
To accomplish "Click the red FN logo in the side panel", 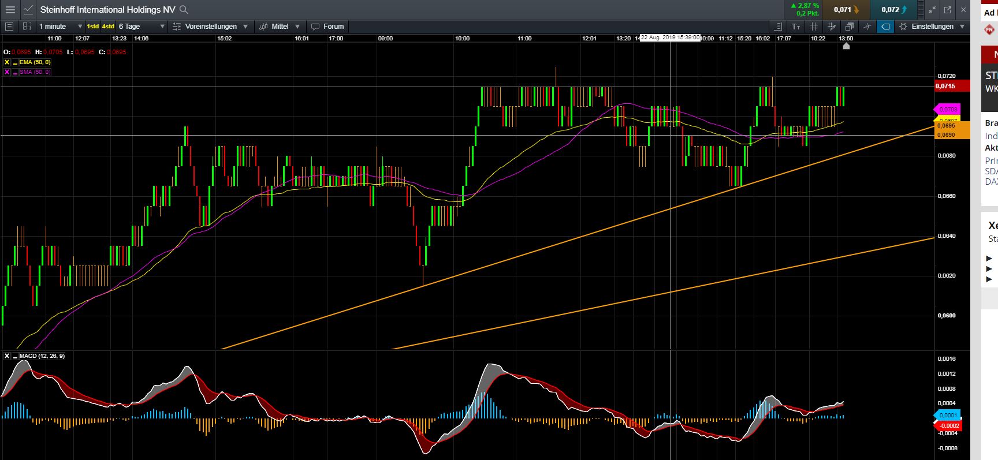I will click(x=989, y=30).
